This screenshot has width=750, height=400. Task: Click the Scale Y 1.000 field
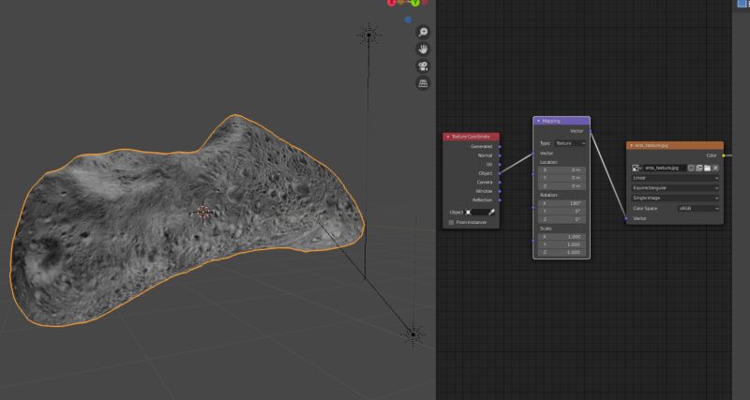(562, 244)
